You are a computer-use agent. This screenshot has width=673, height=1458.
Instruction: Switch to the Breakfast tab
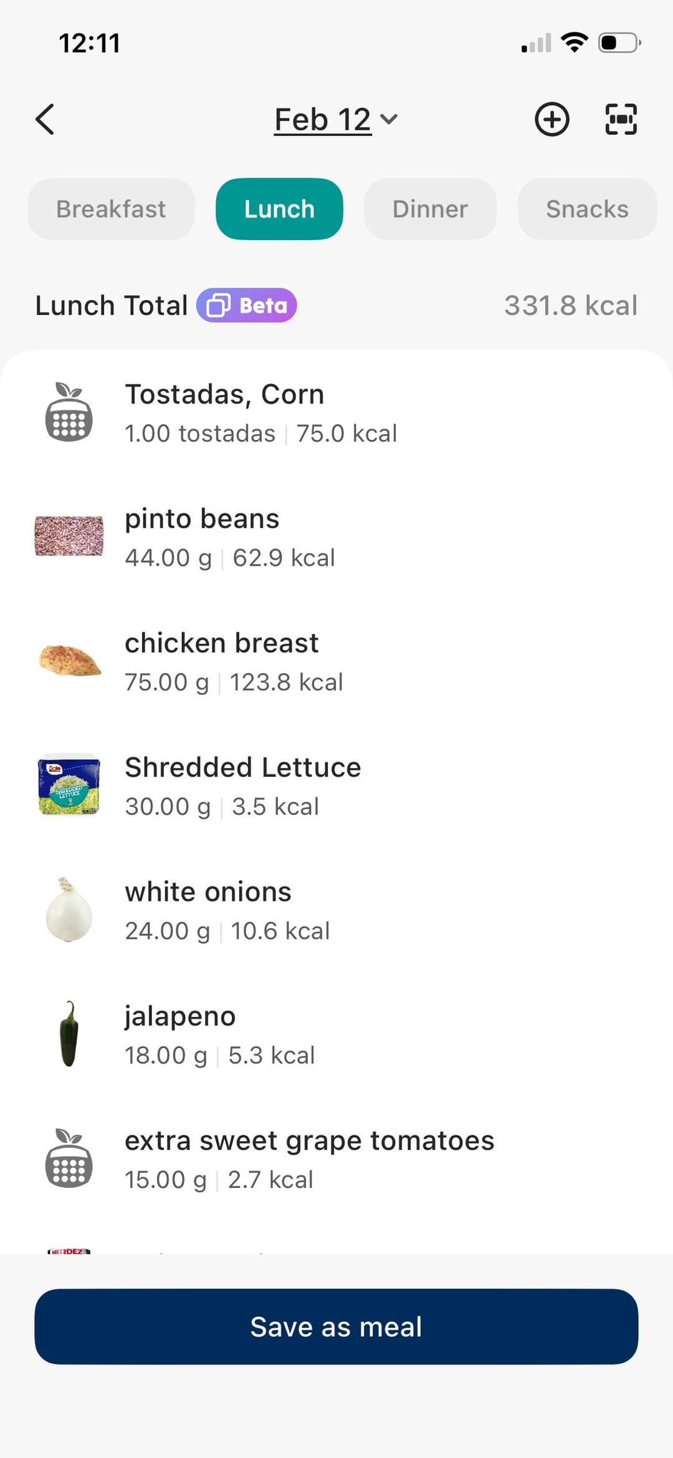tap(111, 209)
